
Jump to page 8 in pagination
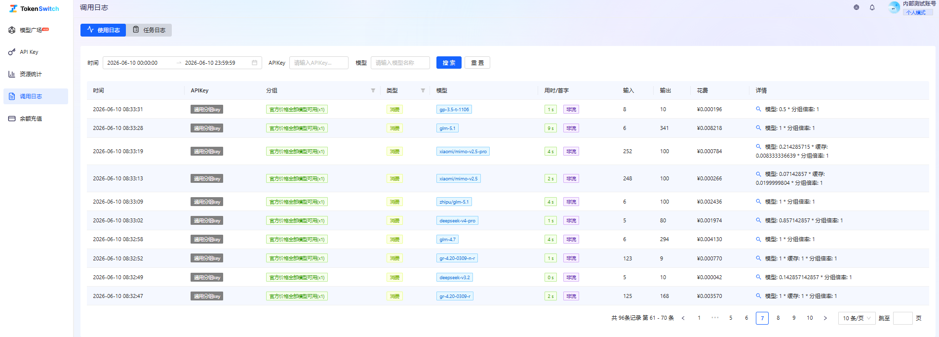point(778,318)
